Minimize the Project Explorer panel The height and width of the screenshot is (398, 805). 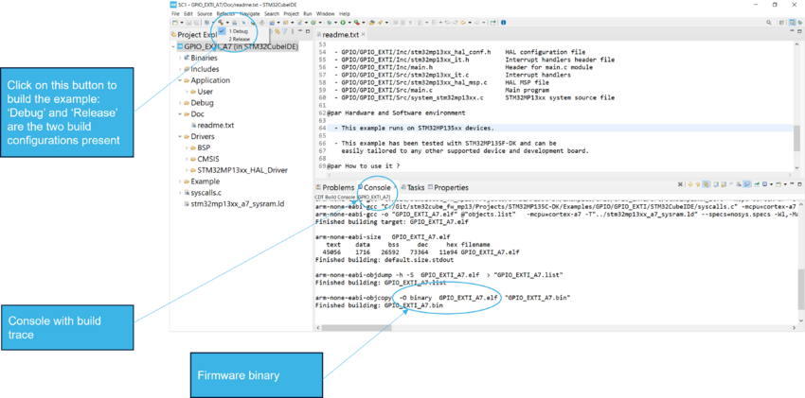tap(300, 31)
